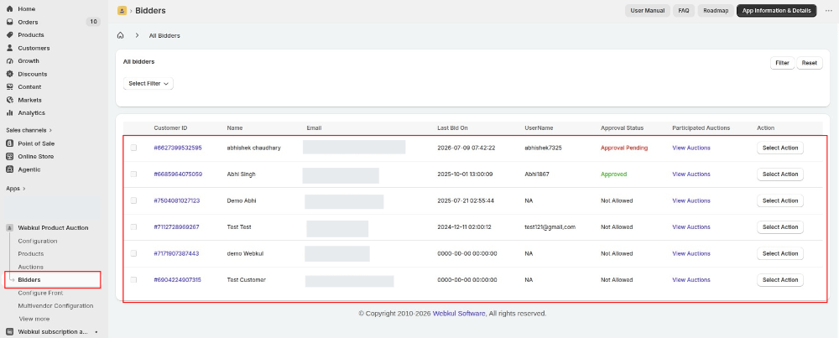Click the Markets globe icon
Viewport: 839px width, 338px height.
[x=9, y=100]
